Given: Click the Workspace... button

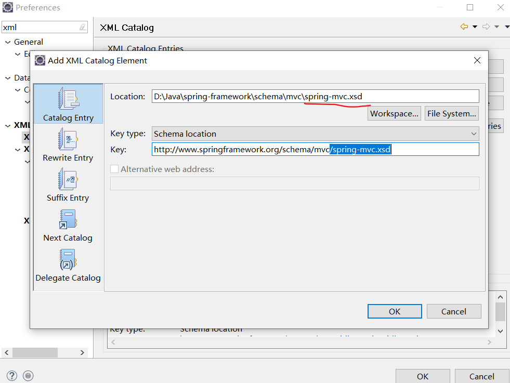Looking at the screenshot, I should pyautogui.click(x=394, y=113).
